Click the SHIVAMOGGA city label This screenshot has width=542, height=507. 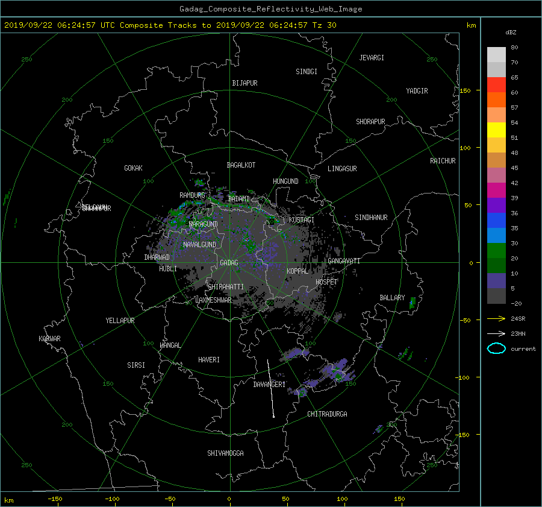225,453
